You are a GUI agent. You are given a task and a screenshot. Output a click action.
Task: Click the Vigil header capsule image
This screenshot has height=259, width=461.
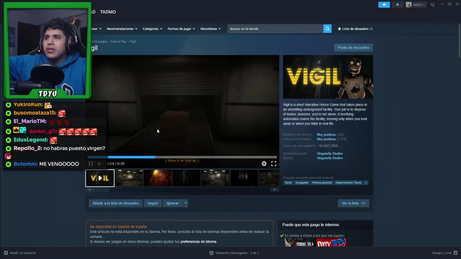pos(328,77)
